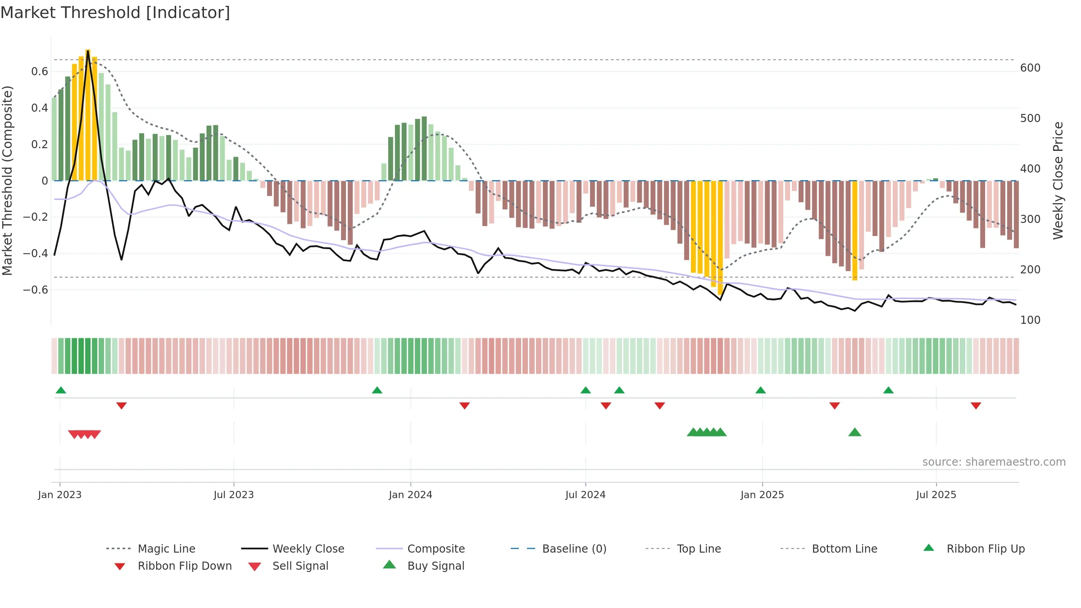
Task: Toggle the Bottom Line legend entry
Action: (x=829, y=549)
